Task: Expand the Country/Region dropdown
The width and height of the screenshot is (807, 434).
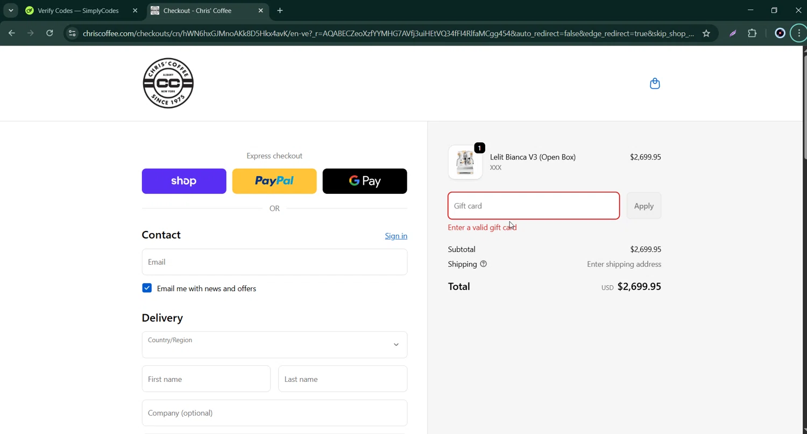Action: 274,344
